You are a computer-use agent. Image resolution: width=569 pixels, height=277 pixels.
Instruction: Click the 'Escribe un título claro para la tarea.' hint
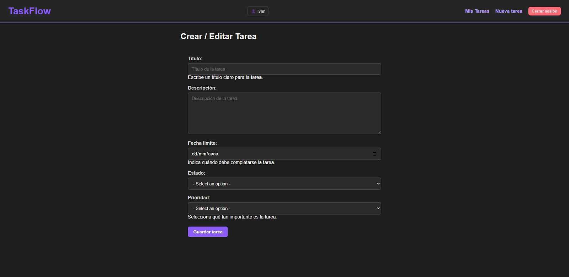pyautogui.click(x=225, y=77)
